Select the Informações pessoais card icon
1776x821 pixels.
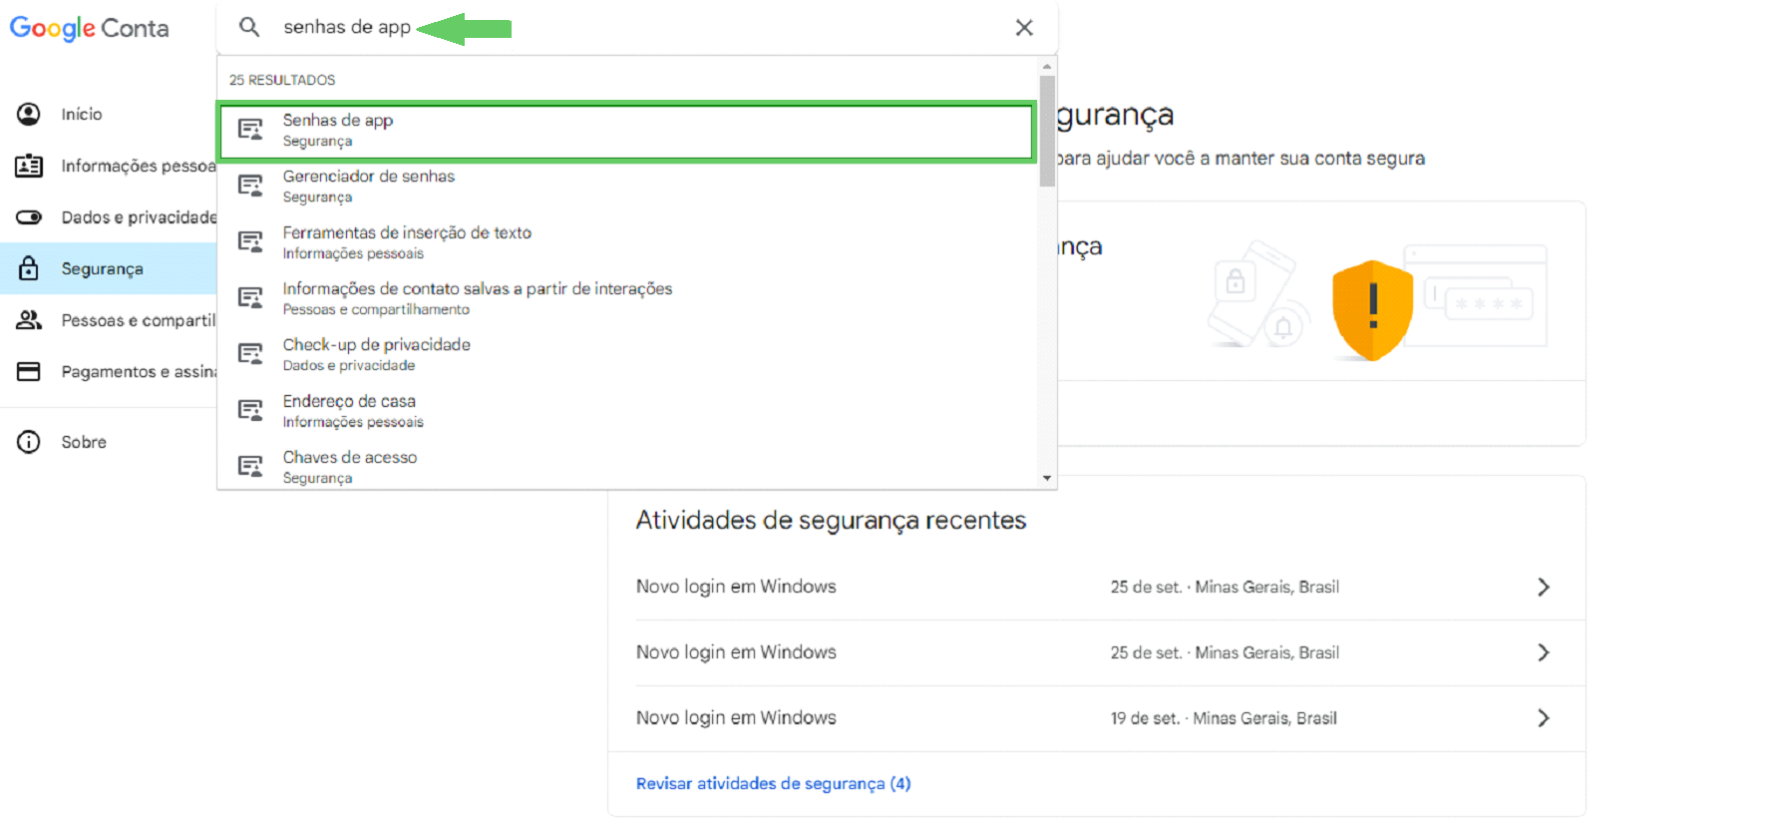29,166
